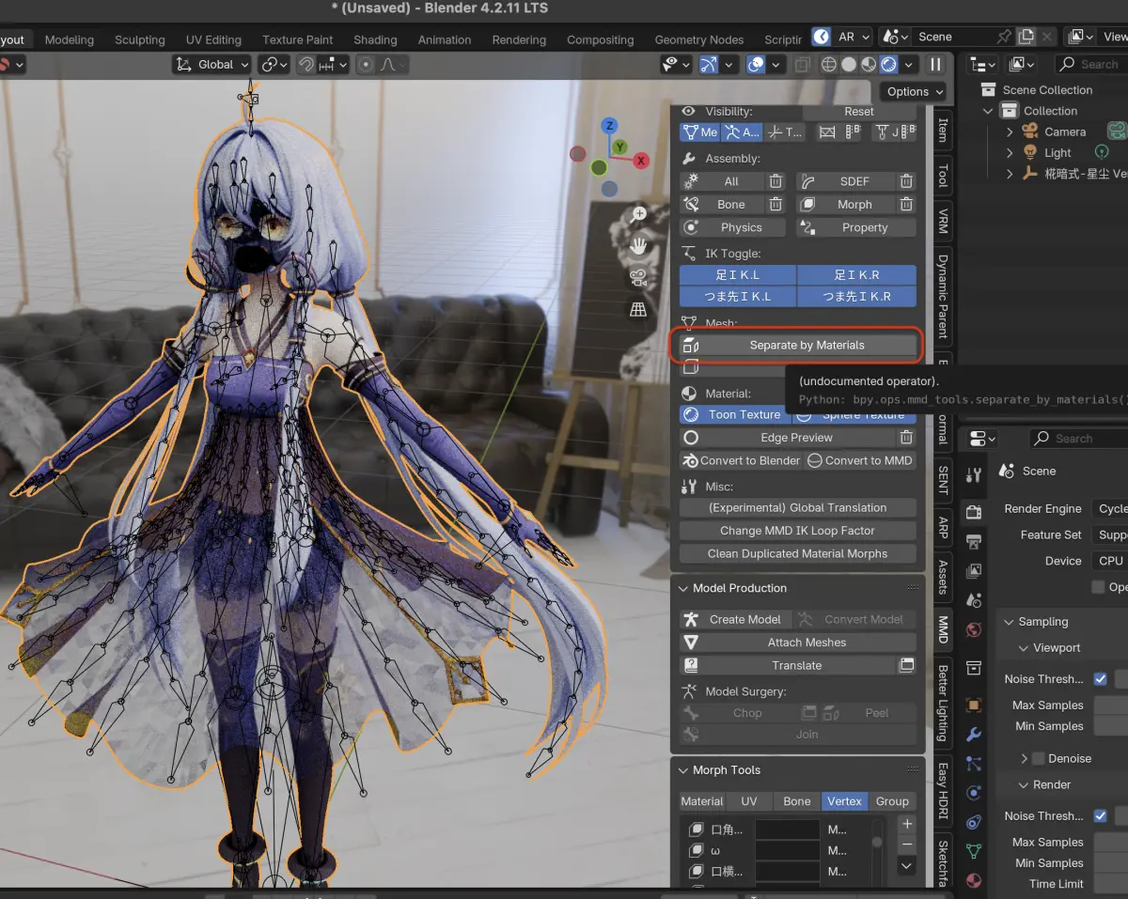The height and width of the screenshot is (899, 1128).
Task: Select the Bone morph type tab
Action: coord(796,801)
